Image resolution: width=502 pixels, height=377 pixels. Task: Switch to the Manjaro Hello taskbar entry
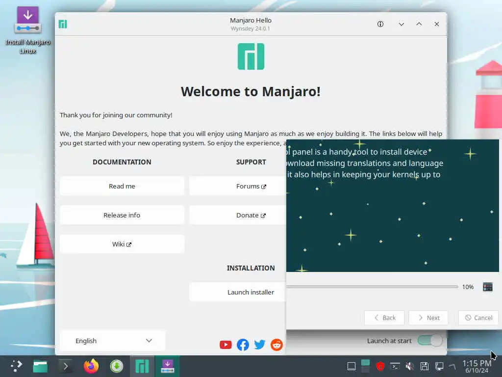coord(142,366)
